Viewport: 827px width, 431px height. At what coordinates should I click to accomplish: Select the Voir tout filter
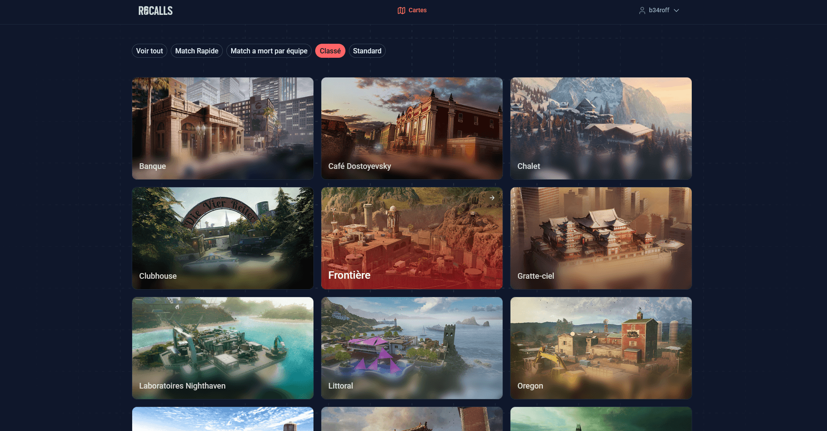[149, 51]
